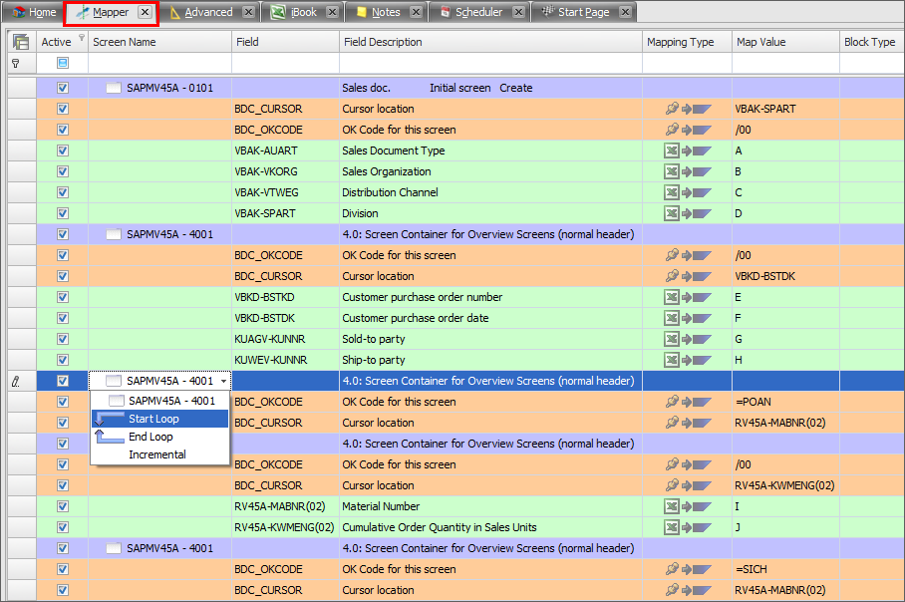Select Start Loop from the dropdown list
Image resolution: width=905 pixels, height=602 pixels.
click(x=153, y=419)
